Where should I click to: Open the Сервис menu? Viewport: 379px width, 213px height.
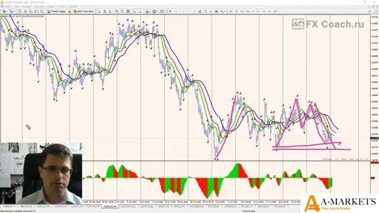click(51, 7)
